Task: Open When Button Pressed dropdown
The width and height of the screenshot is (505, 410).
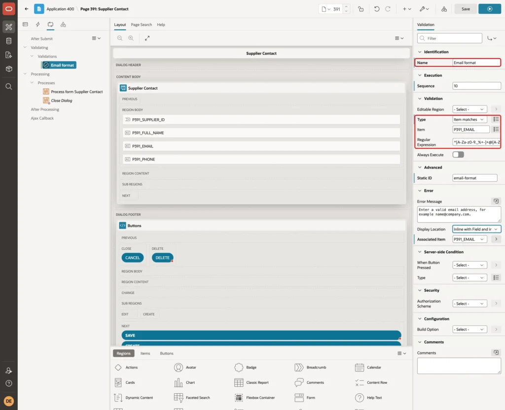Action: 469,265
